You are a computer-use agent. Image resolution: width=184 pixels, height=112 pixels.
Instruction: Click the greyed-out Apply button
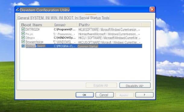pyautogui.click(x=125, y=95)
